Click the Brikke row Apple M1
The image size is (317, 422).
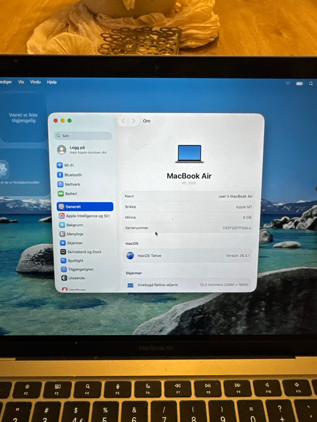pyautogui.click(x=189, y=207)
